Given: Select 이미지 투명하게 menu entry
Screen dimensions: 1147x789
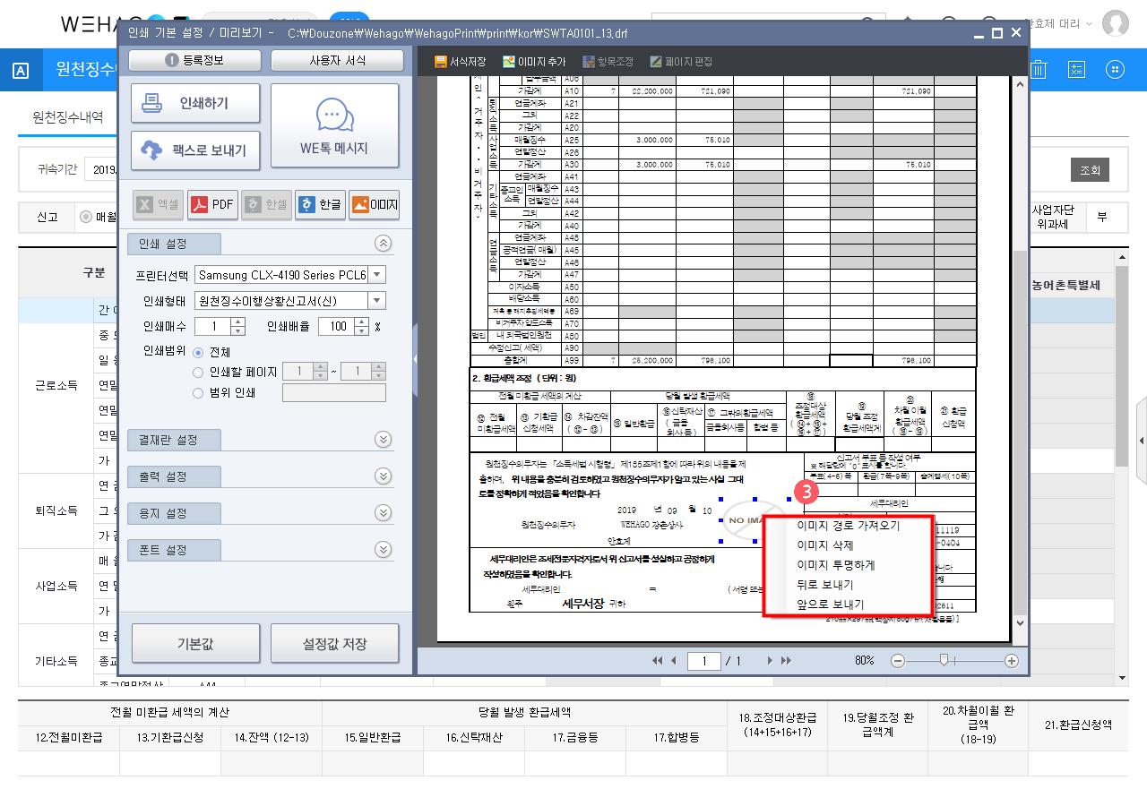Looking at the screenshot, I should (835, 565).
